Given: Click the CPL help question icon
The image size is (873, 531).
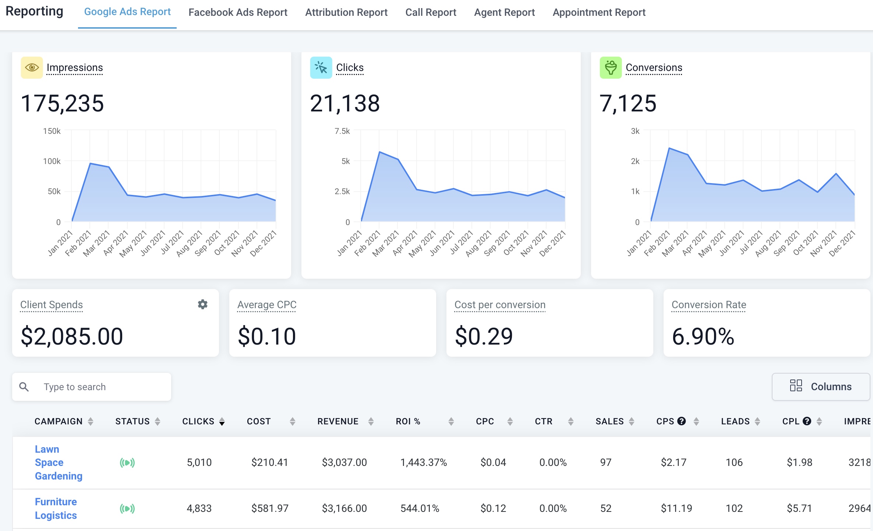Looking at the screenshot, I should click(x=807, y=421).
